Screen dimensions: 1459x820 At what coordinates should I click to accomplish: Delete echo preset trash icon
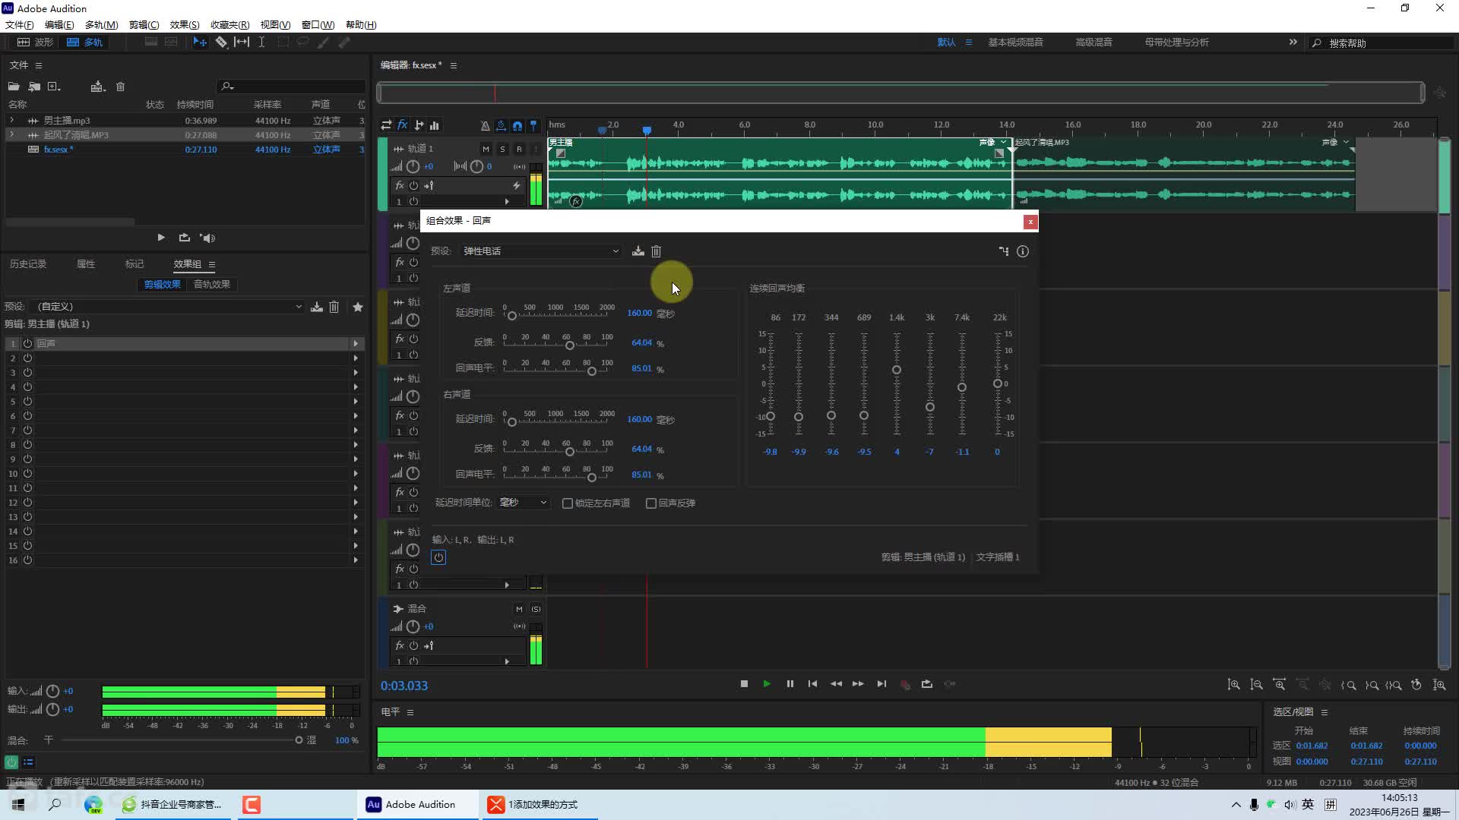click(657, 251)
